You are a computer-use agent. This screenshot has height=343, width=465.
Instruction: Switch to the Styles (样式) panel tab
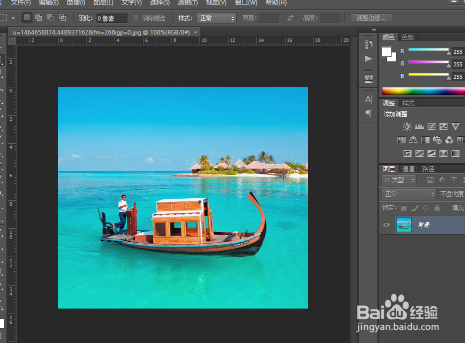408,103
